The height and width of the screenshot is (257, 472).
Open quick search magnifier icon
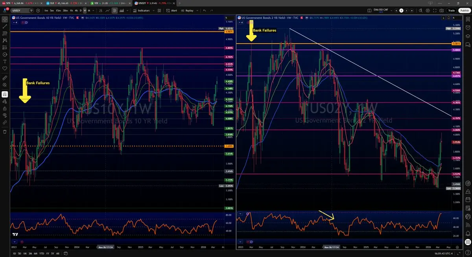point(420,10)
